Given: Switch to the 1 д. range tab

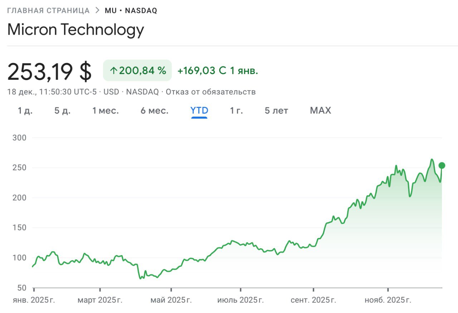Looking at the screenshot, I should pos(25,111).
